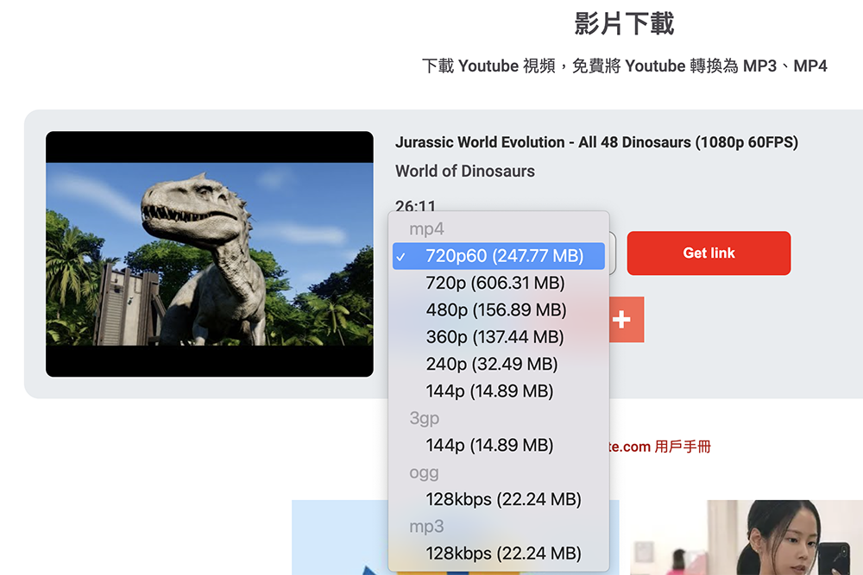Click the video duration 26:11 text

pyautogui.click(x=413, y=206)
